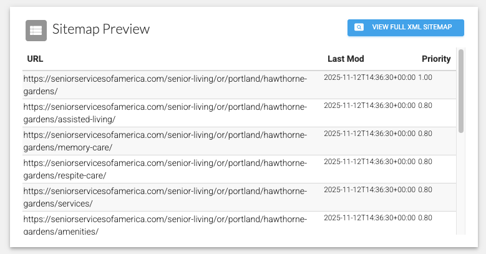Select the amenities URL row

point(240,223)
